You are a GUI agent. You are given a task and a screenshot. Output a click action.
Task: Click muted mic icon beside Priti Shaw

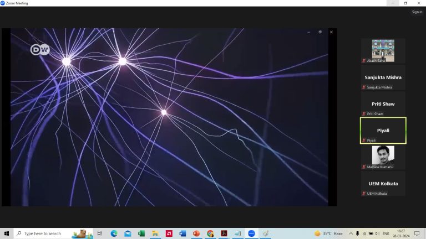tap(364, 114)
